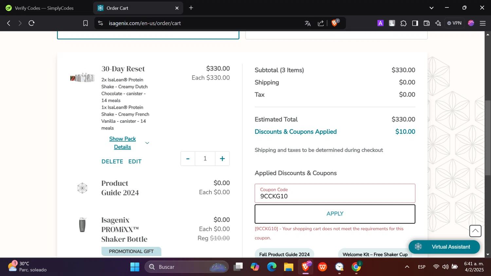Open the Leo AI sparkle icon
491x276 pixels.
pos(438,23)
